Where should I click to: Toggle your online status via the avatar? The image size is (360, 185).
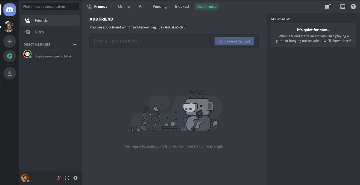(x=25, y=178)
